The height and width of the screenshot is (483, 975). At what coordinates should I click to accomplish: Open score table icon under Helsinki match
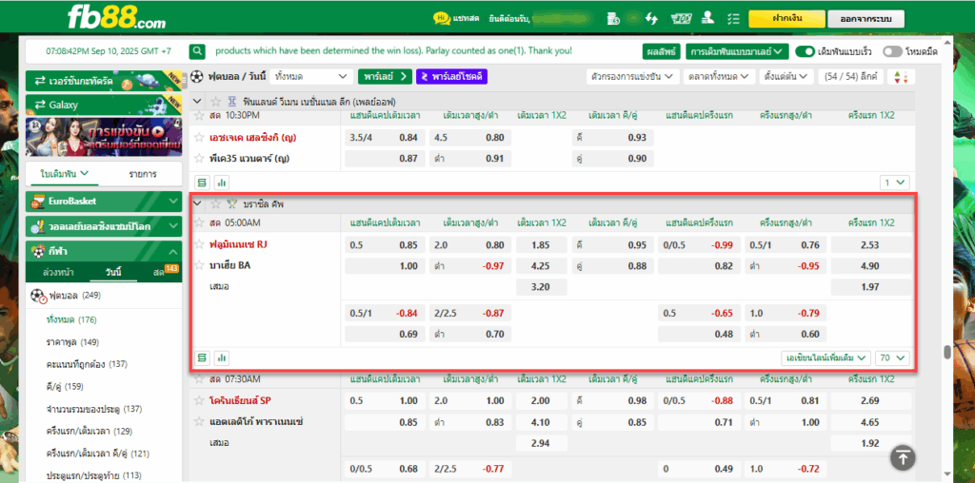click(202, 183)
